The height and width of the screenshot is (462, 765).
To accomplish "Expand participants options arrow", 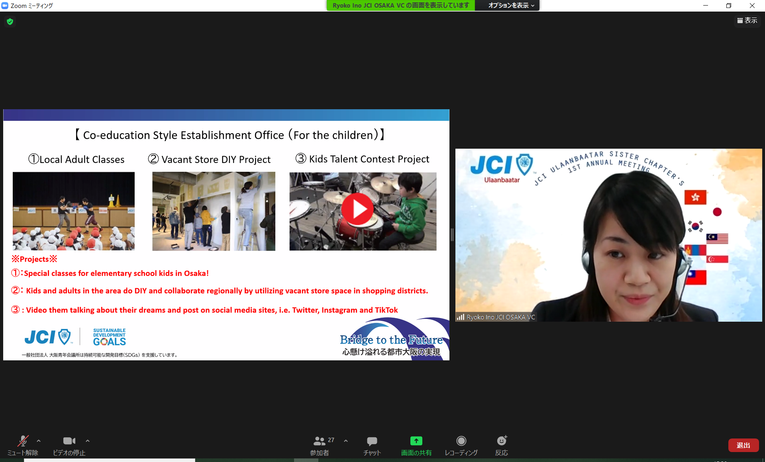I will point(346,441).
